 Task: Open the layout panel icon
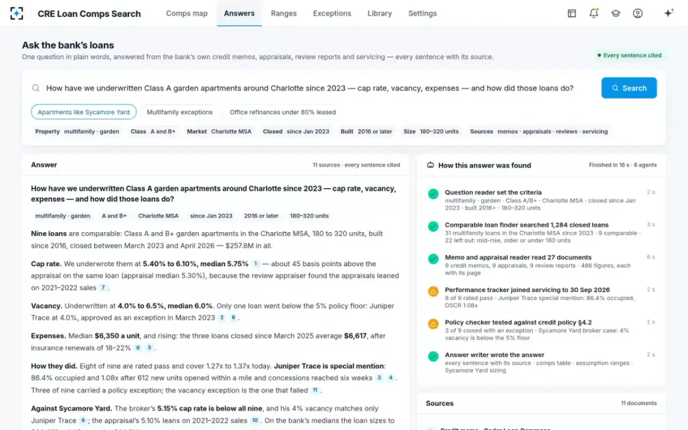572,13
